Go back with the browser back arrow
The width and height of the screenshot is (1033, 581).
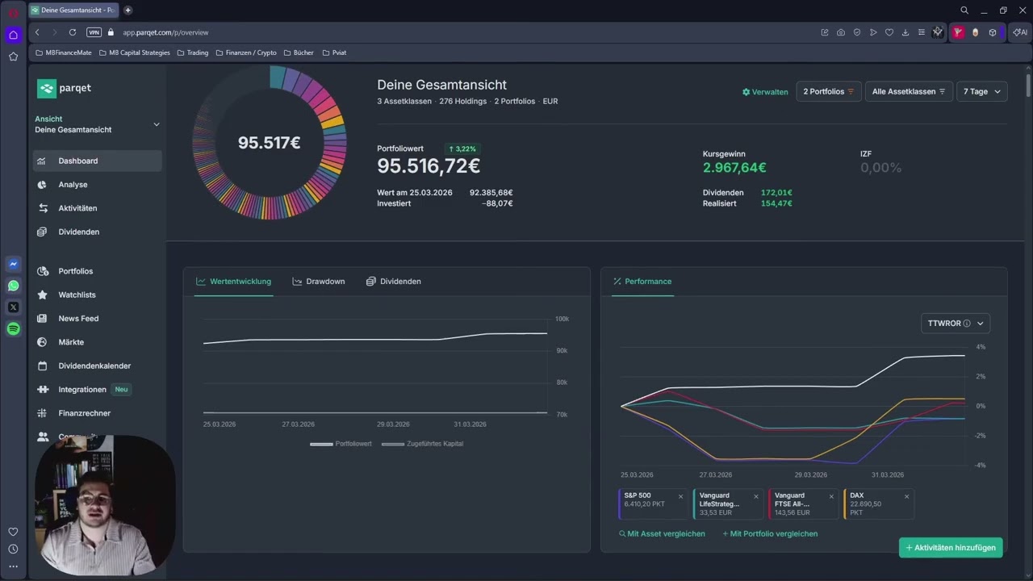37,32
